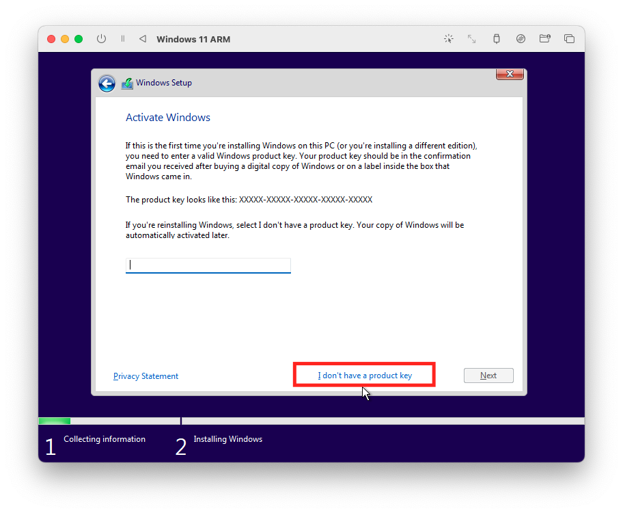Click the back triangle icon in VM toolbar

143,38
